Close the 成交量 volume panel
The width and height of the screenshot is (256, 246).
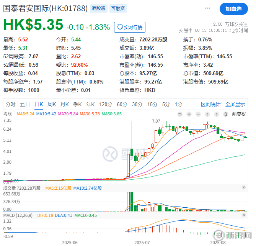click(244, 187)
